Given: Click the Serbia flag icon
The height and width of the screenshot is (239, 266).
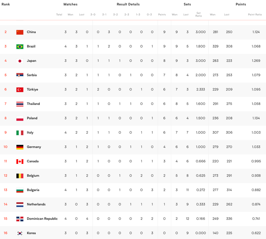Looking at the screenshot, I should [20, 75].
